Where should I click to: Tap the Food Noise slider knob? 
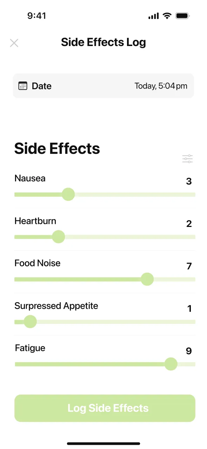147,279
